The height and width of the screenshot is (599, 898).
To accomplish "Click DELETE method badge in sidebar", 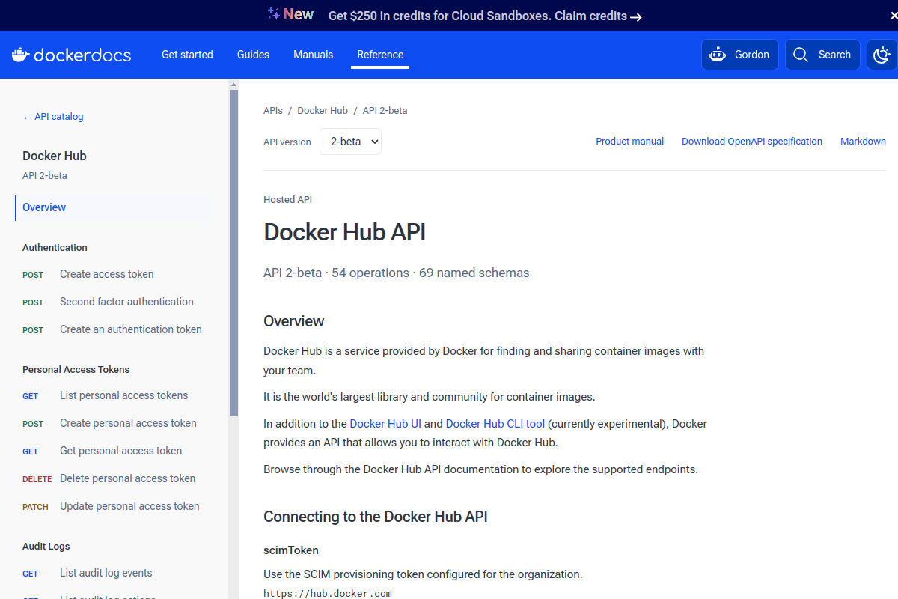I will (x=37, y=479).
